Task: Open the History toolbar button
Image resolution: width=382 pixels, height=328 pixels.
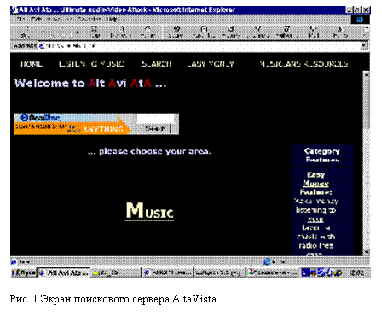Action: click(231, 32)
